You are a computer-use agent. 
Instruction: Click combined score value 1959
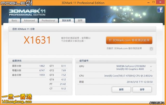pyautogui.click(x=42, y=75)
